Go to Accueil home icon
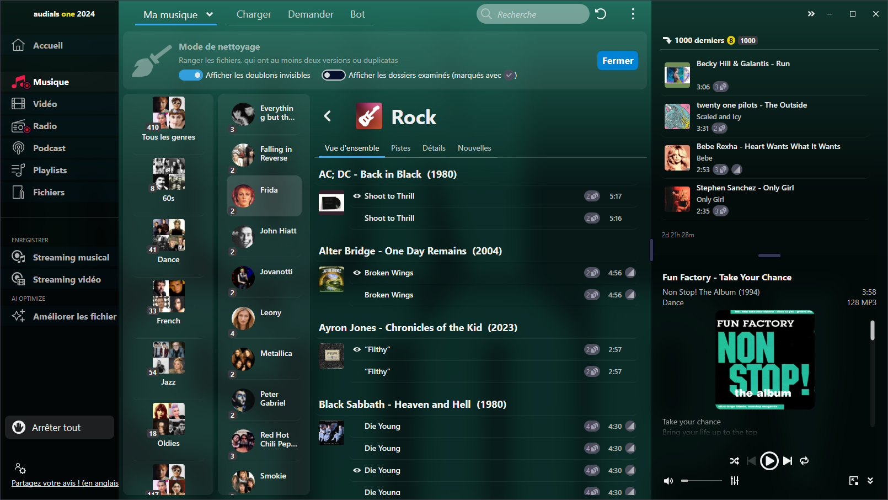The height and width of the screenshot is (500, 888). coord(18,45)
